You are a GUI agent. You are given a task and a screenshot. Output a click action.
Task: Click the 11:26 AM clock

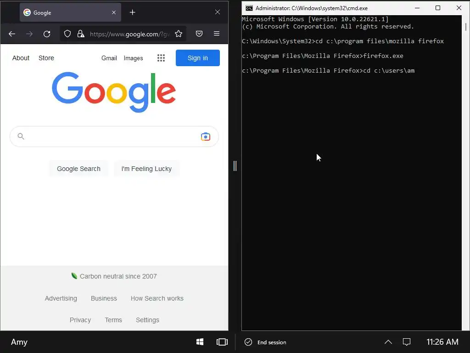pos(442,342)
